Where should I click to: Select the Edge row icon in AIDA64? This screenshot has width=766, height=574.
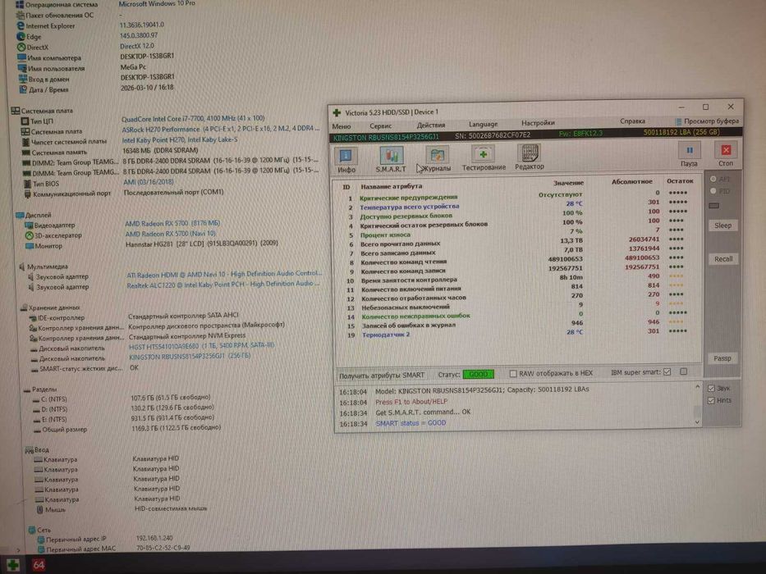pyautogui.click(x=21, y=37)
